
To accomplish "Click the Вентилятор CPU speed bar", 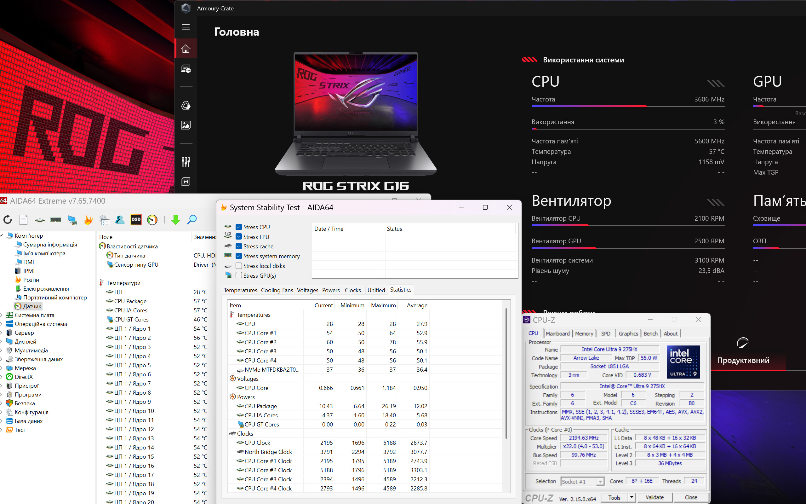I will click(628, 225).
